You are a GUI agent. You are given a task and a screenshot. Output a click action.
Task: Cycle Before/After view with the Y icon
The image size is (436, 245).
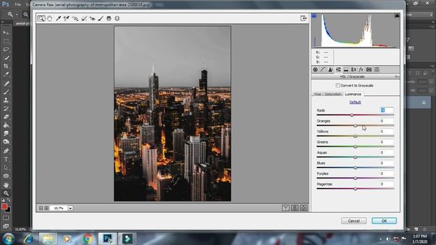(x=285, y=208)
